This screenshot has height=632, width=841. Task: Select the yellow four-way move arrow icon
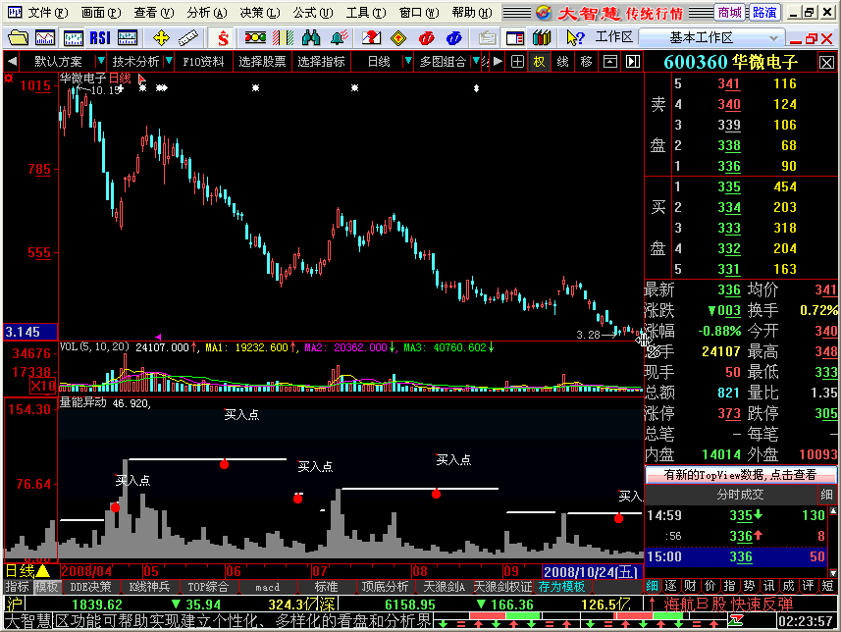click(161, 38)
